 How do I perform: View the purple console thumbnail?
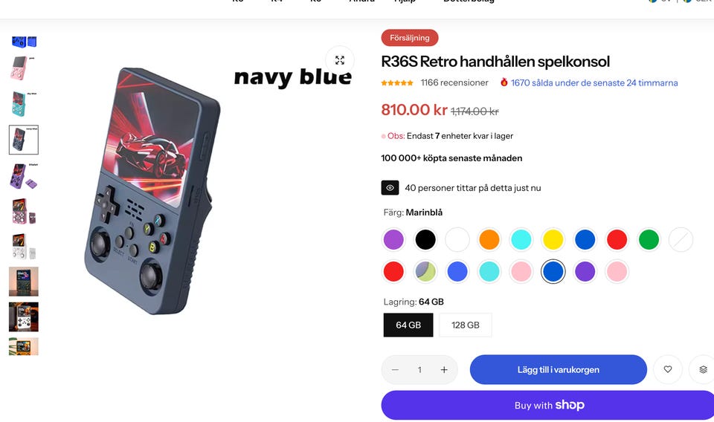coord(24,175)
